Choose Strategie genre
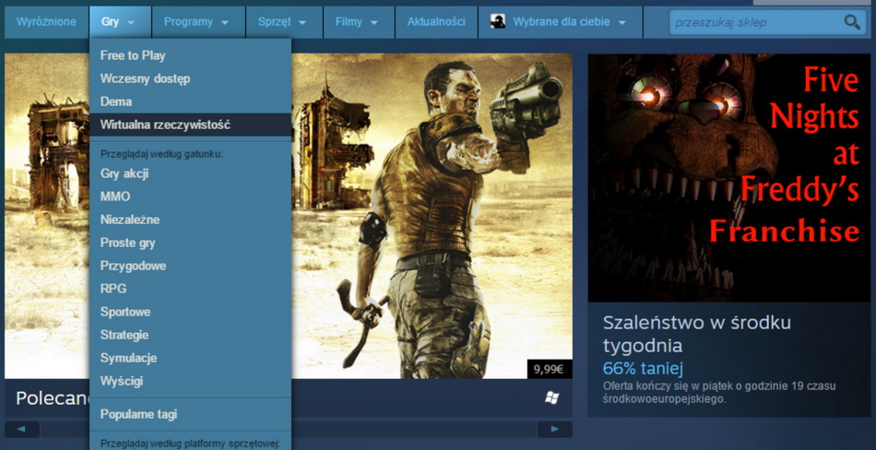 point(190,335)
